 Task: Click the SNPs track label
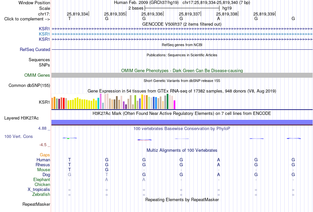[x=44, y=65]
